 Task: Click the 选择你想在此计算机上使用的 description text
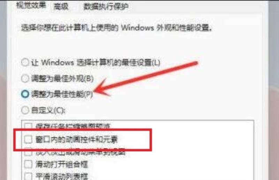pyautogui.click(x=70, y=28)
